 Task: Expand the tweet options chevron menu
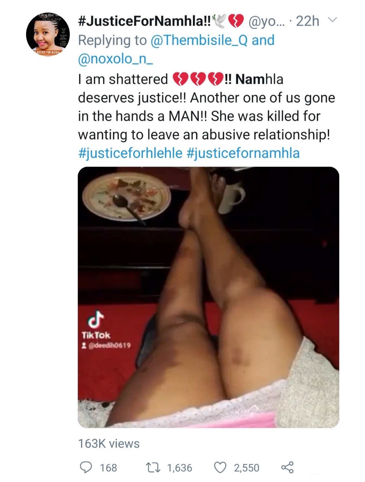[x=333, y=20]
